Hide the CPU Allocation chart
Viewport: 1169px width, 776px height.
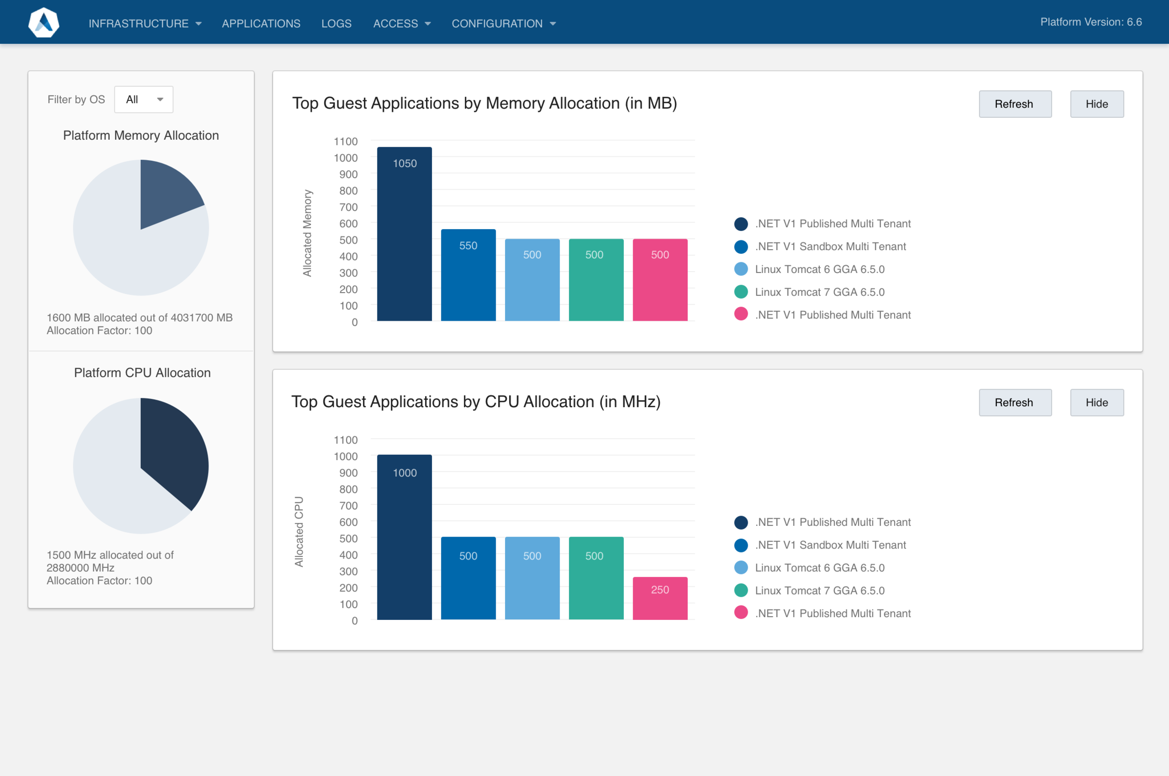coord(1097,402)
